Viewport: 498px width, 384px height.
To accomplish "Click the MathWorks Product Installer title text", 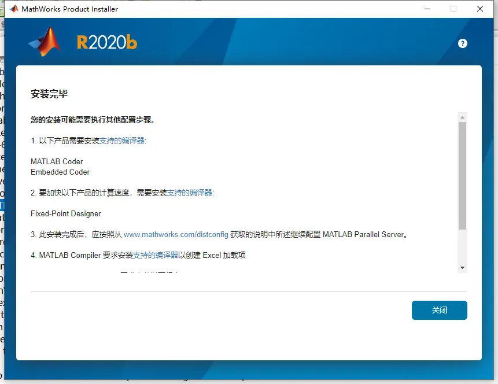I will click(x=69, y=9).
